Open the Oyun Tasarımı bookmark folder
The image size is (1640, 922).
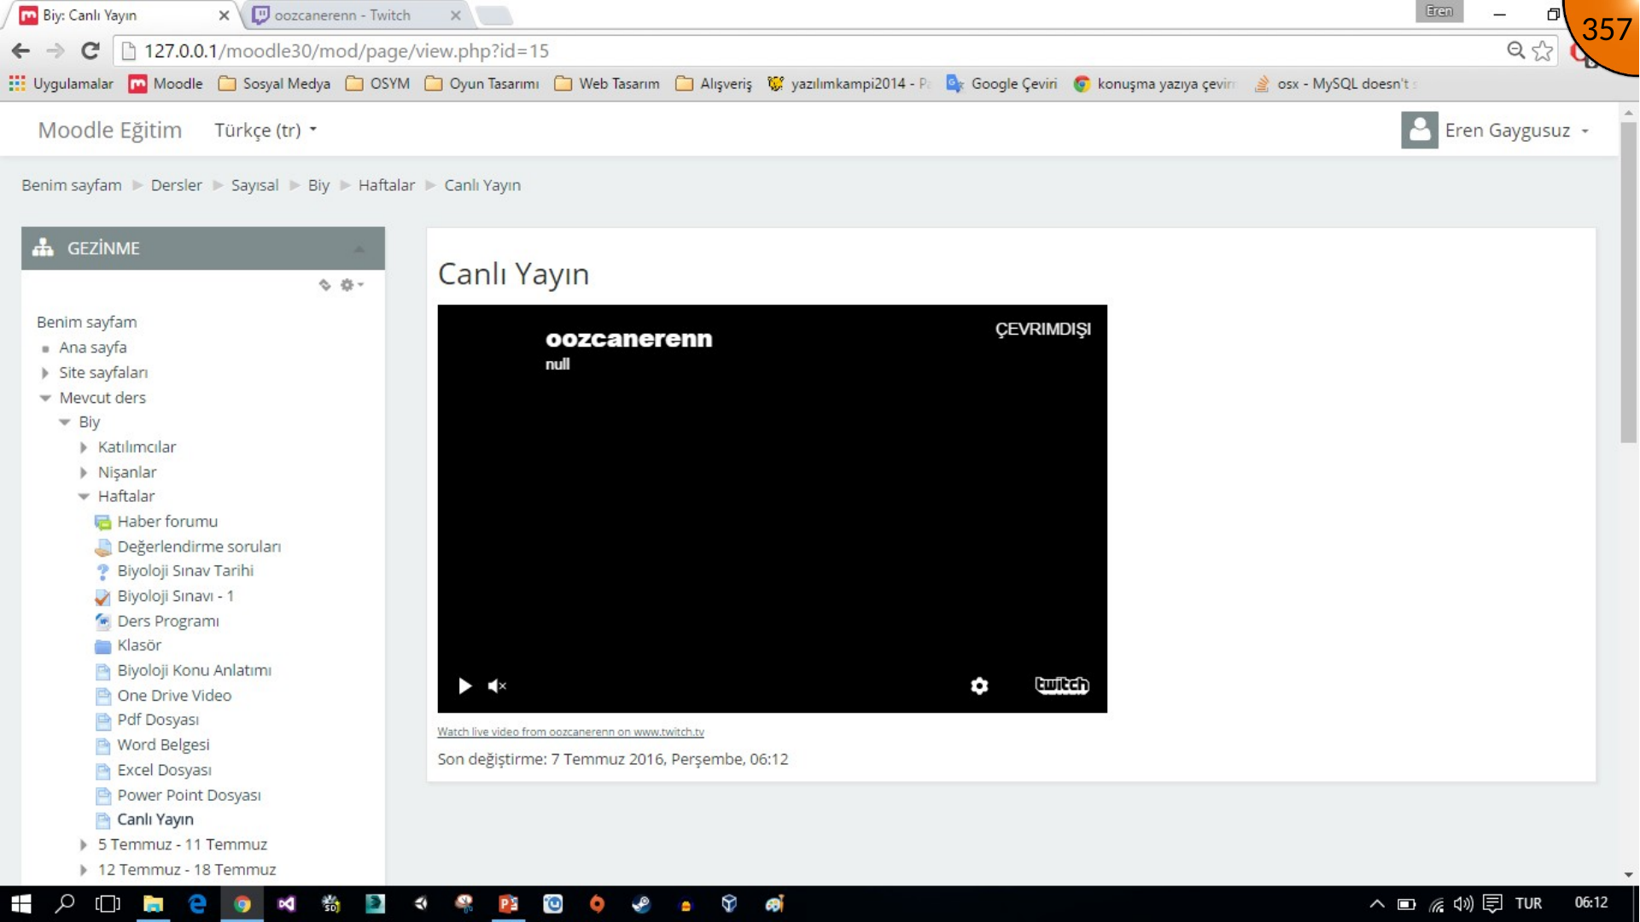pyautogui.click(x=481, y=84)
